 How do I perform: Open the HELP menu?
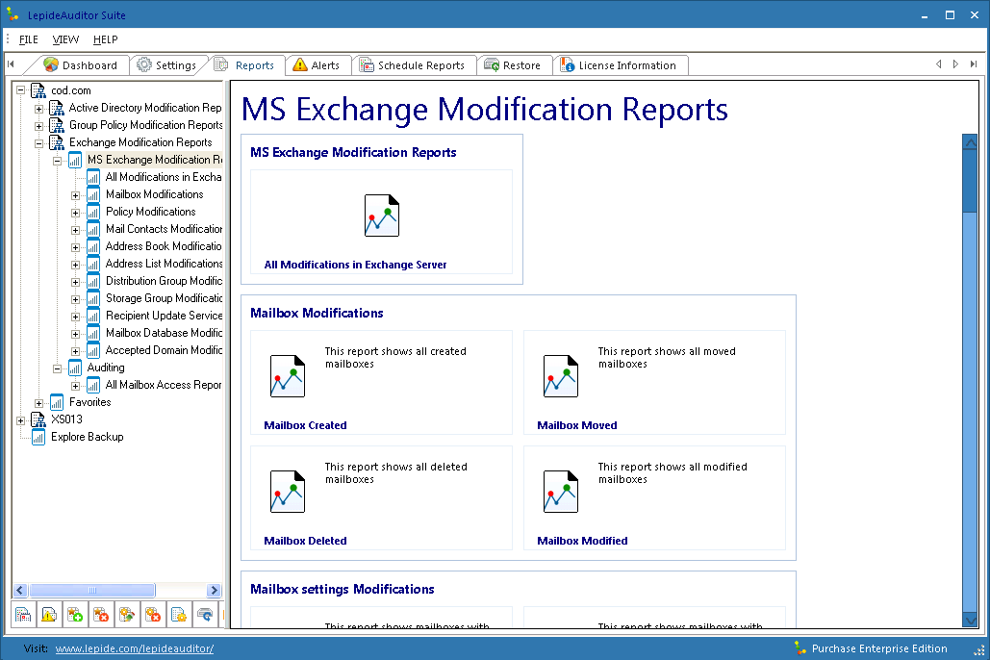pyautogui.click(x=106, y=39)
